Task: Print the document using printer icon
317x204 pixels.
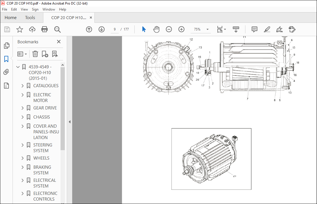Action: [45, 29]
